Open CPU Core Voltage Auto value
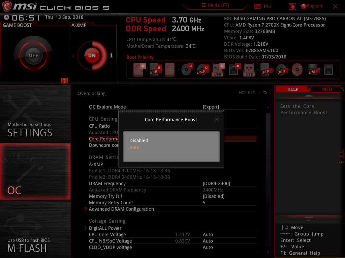The height and width of the screenshot is (258, 345). [x=208, y=234]
